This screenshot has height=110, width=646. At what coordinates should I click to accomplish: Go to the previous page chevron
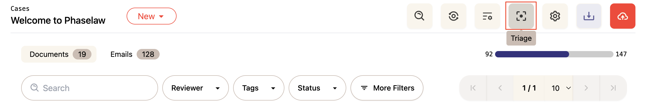pyautogui.click(x=500, y=88)
